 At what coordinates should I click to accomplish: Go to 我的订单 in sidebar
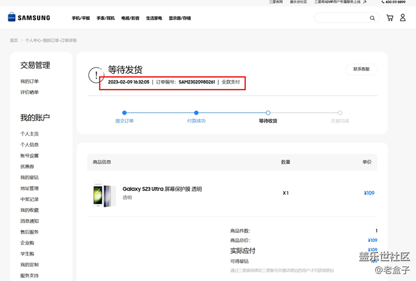29,81
